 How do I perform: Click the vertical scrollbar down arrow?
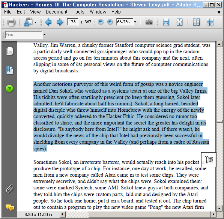click(219, 208)
